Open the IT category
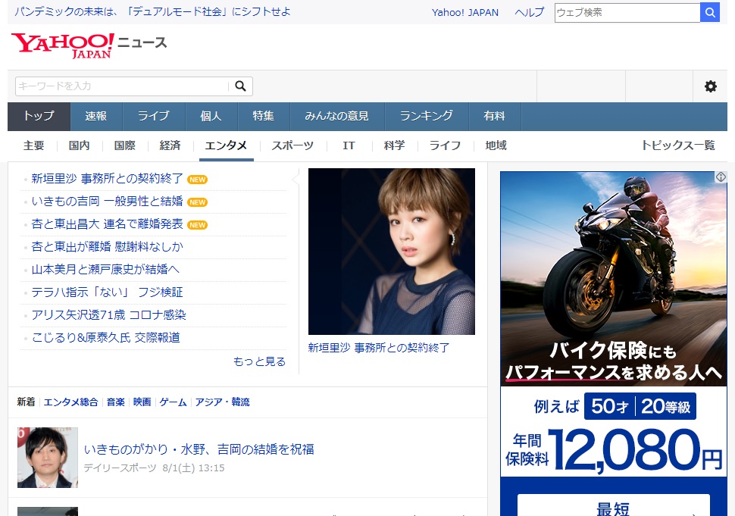735x516 pixels. click(349, 145)
